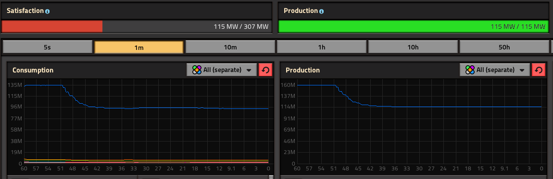Click the Production graph title
This screenshot has height=179, width=553.
302,71
